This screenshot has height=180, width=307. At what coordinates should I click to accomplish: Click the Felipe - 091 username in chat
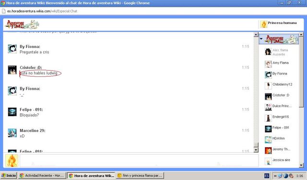click(x=31, y=110)
